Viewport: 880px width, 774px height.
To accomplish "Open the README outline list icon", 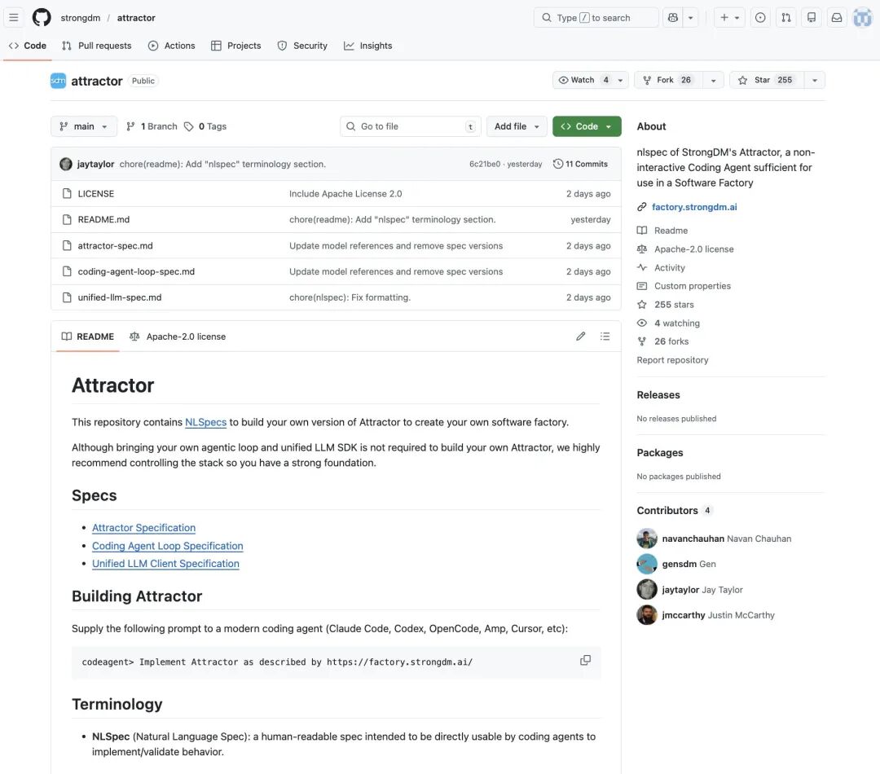I will click(x=605, y=336).
